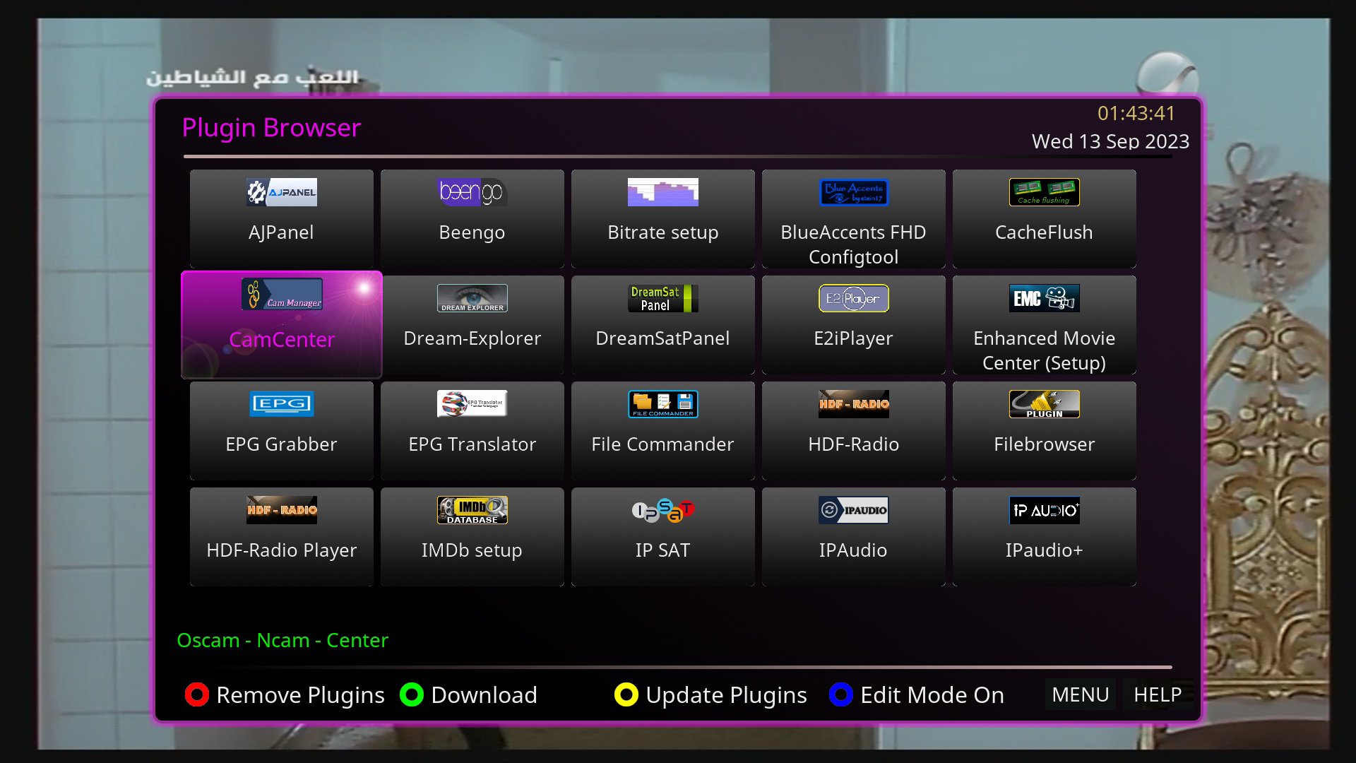Select the EPG Grabber plugin

(281, 431)
